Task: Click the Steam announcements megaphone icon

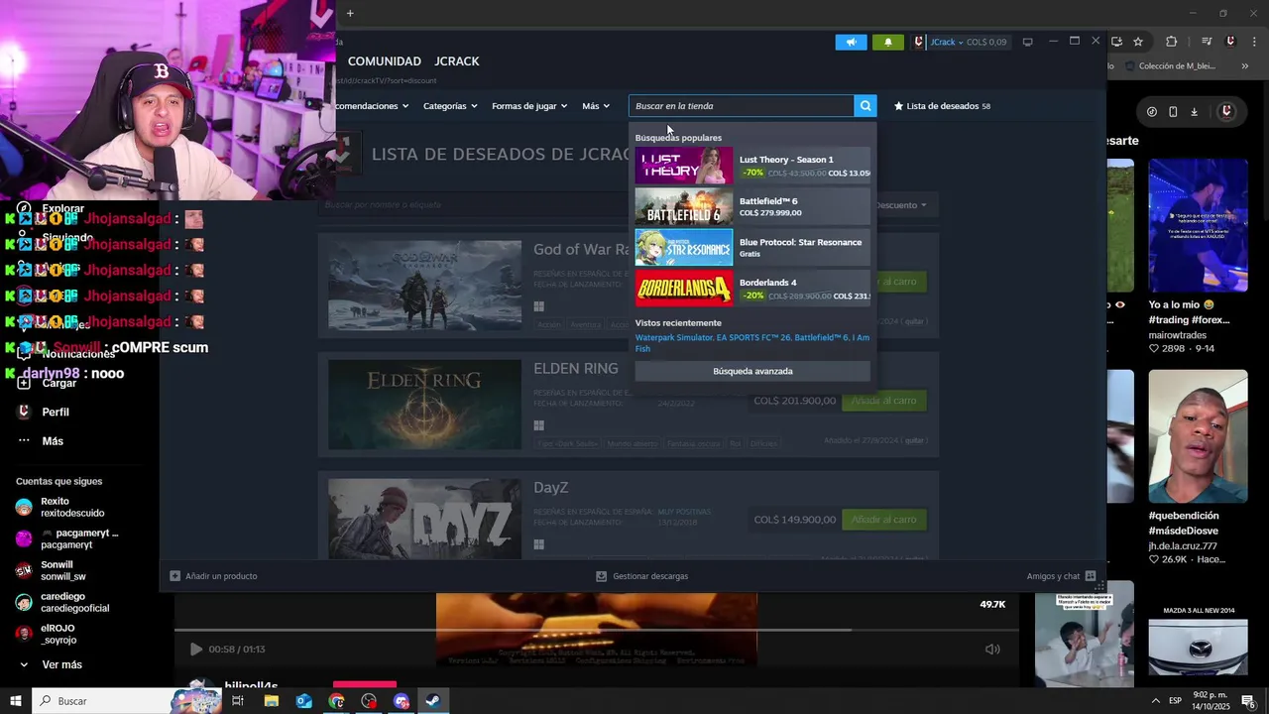Action: pos(851,42)
